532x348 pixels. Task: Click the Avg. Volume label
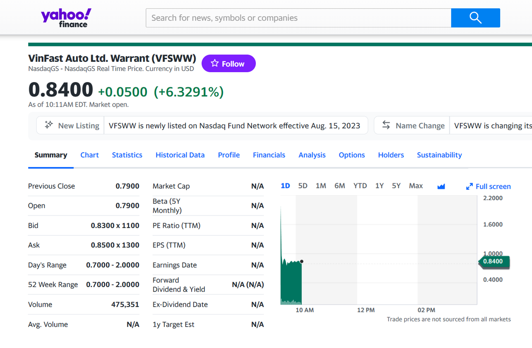click(48, 325)
